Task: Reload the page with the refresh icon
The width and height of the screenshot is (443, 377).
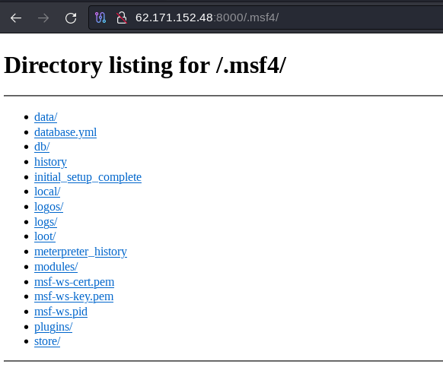Action: tap(71, 18)
